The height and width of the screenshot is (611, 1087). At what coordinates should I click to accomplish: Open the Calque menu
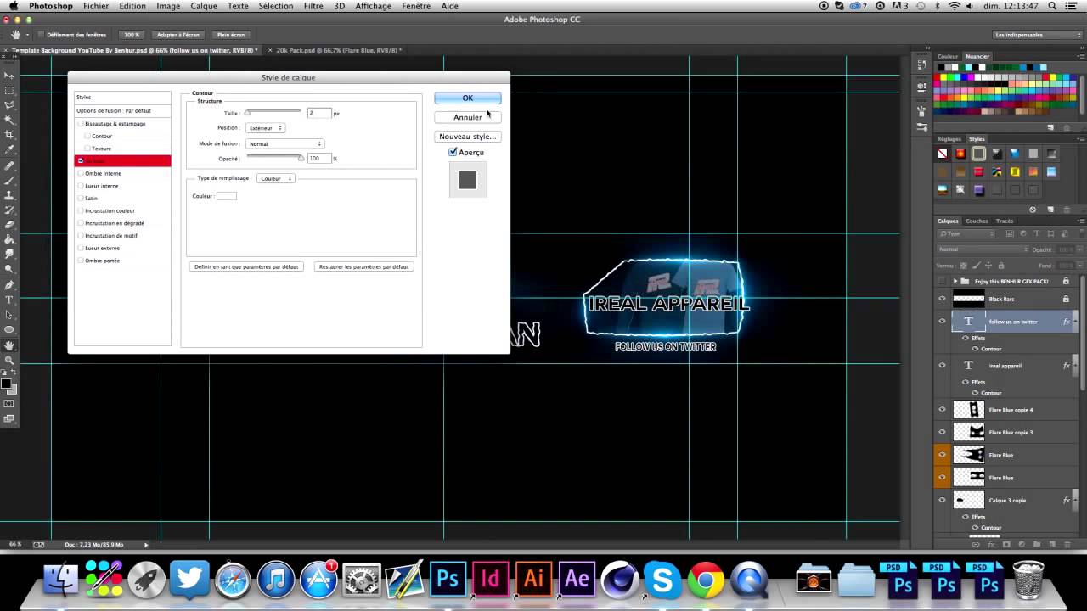[x=204, y=6]
